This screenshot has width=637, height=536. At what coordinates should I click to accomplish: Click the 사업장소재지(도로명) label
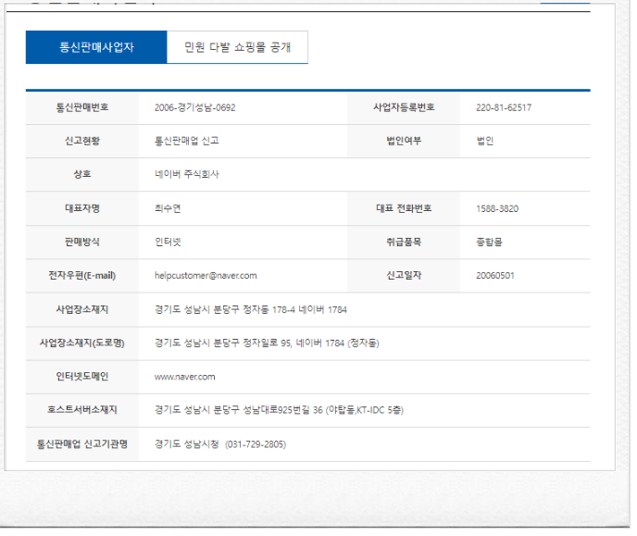tap(82, 343)
